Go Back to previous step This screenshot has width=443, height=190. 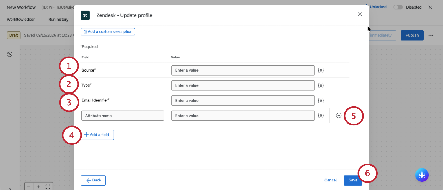(93, 180)
